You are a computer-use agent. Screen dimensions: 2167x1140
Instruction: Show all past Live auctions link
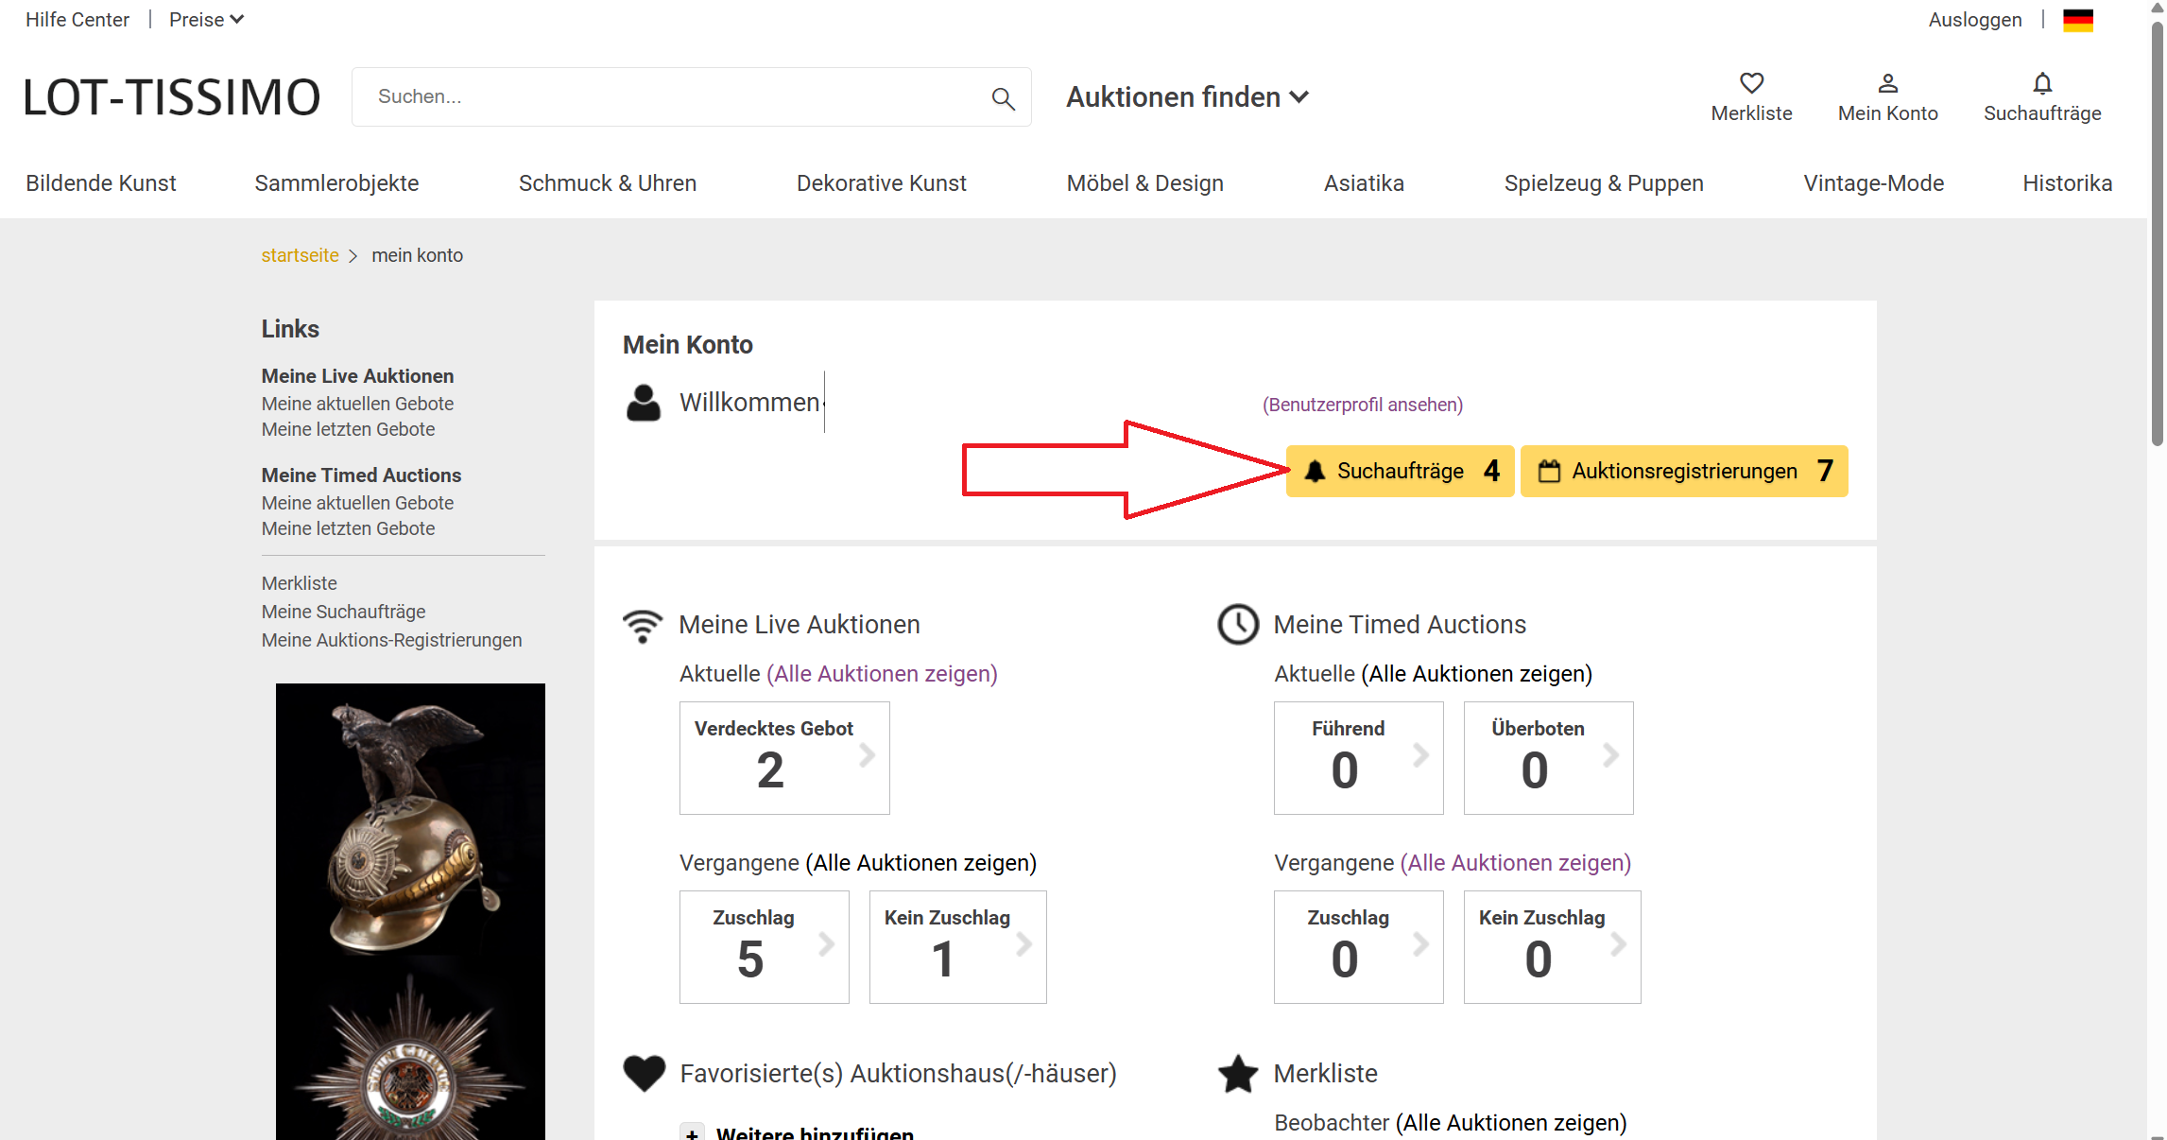tap(920, 863)
